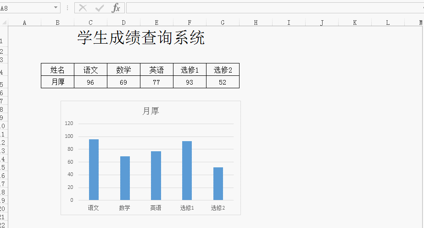Click the 120 value on chart axis

[x=69, y=123]
